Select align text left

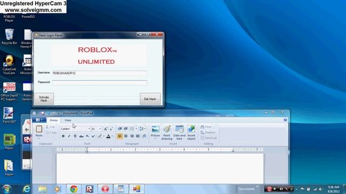(119, 136)
